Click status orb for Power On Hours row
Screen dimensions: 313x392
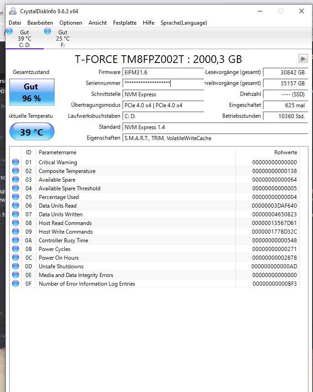(16, 257)
